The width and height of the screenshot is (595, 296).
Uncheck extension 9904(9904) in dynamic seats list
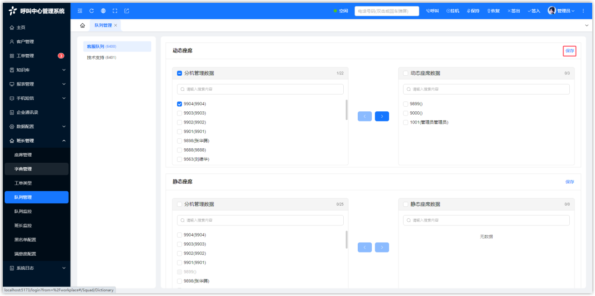point(180,104)
